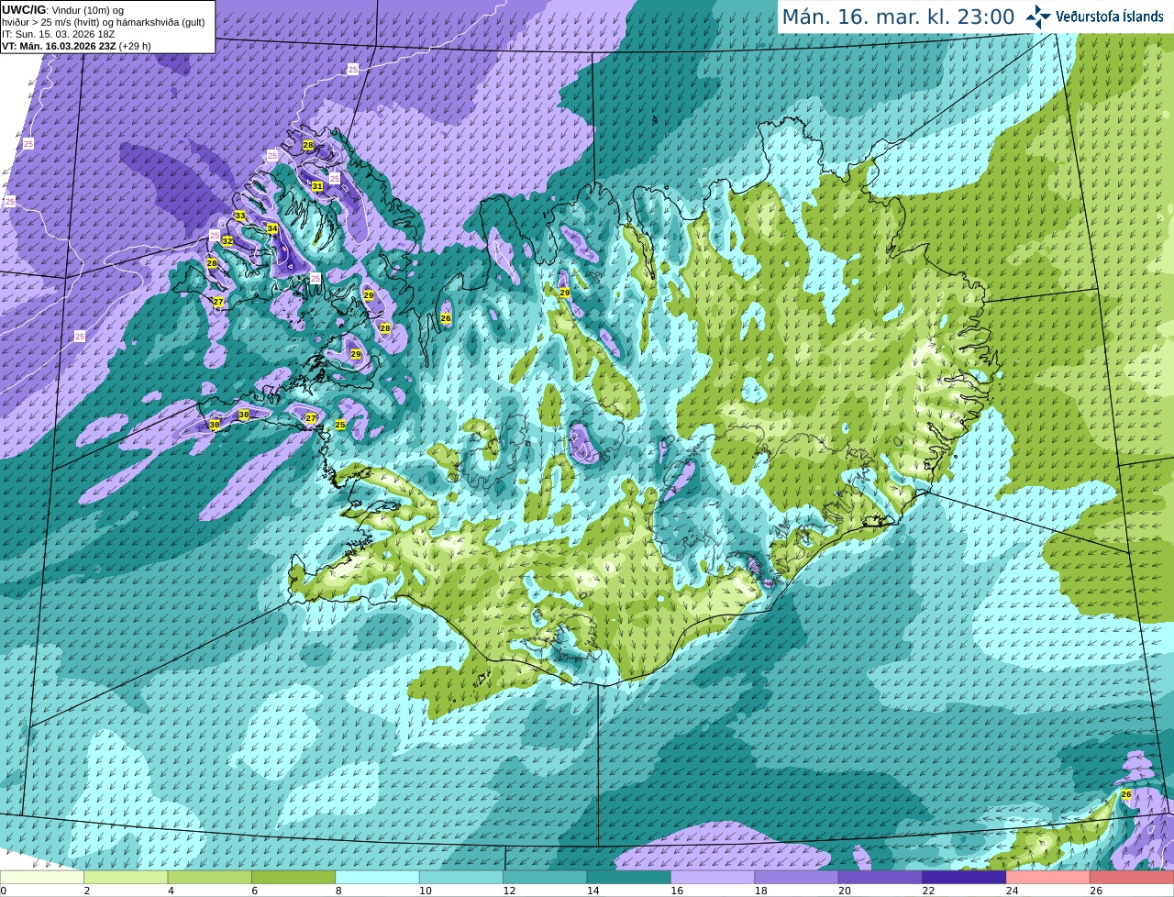Click the "hviður > 25 m/s (hvítt)" description line
Screen dimensions: 1174x897
click(x=51, y=22)
